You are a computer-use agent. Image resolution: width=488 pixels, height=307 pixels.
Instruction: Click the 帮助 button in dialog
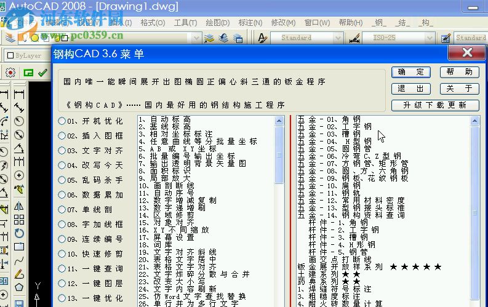(x=459, y=72)
